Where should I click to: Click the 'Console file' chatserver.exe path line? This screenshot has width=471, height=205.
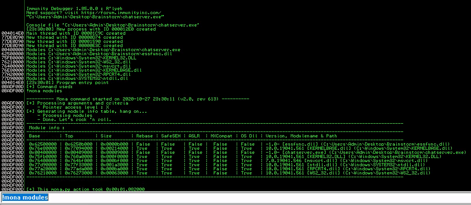pos(113,25)
